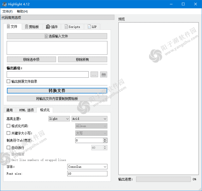This screenshot has height=191, width=202.
Task: Click the 输出路径 text field
Action: (48, 75)
